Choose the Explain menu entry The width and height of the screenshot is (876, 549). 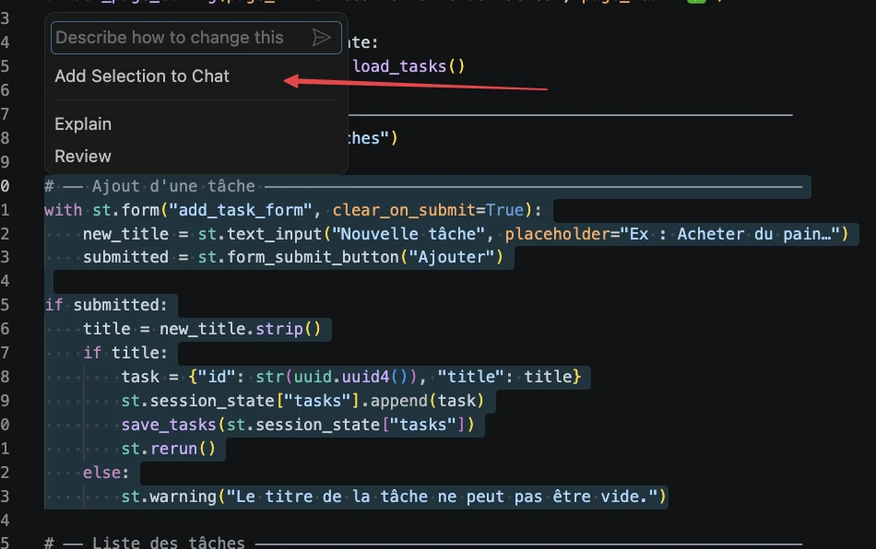83,124
